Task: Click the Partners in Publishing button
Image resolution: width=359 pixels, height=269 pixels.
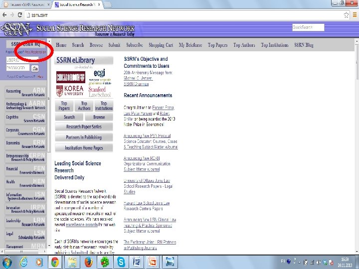Action: (x=84, y=137)
